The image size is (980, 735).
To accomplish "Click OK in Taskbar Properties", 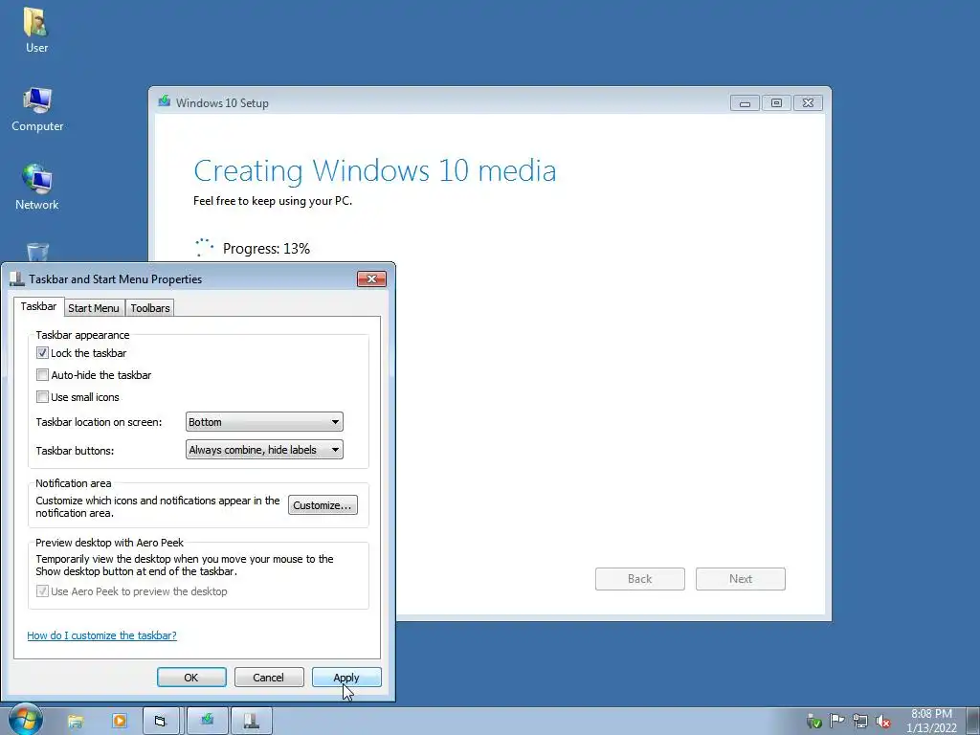I will point(191,678).
